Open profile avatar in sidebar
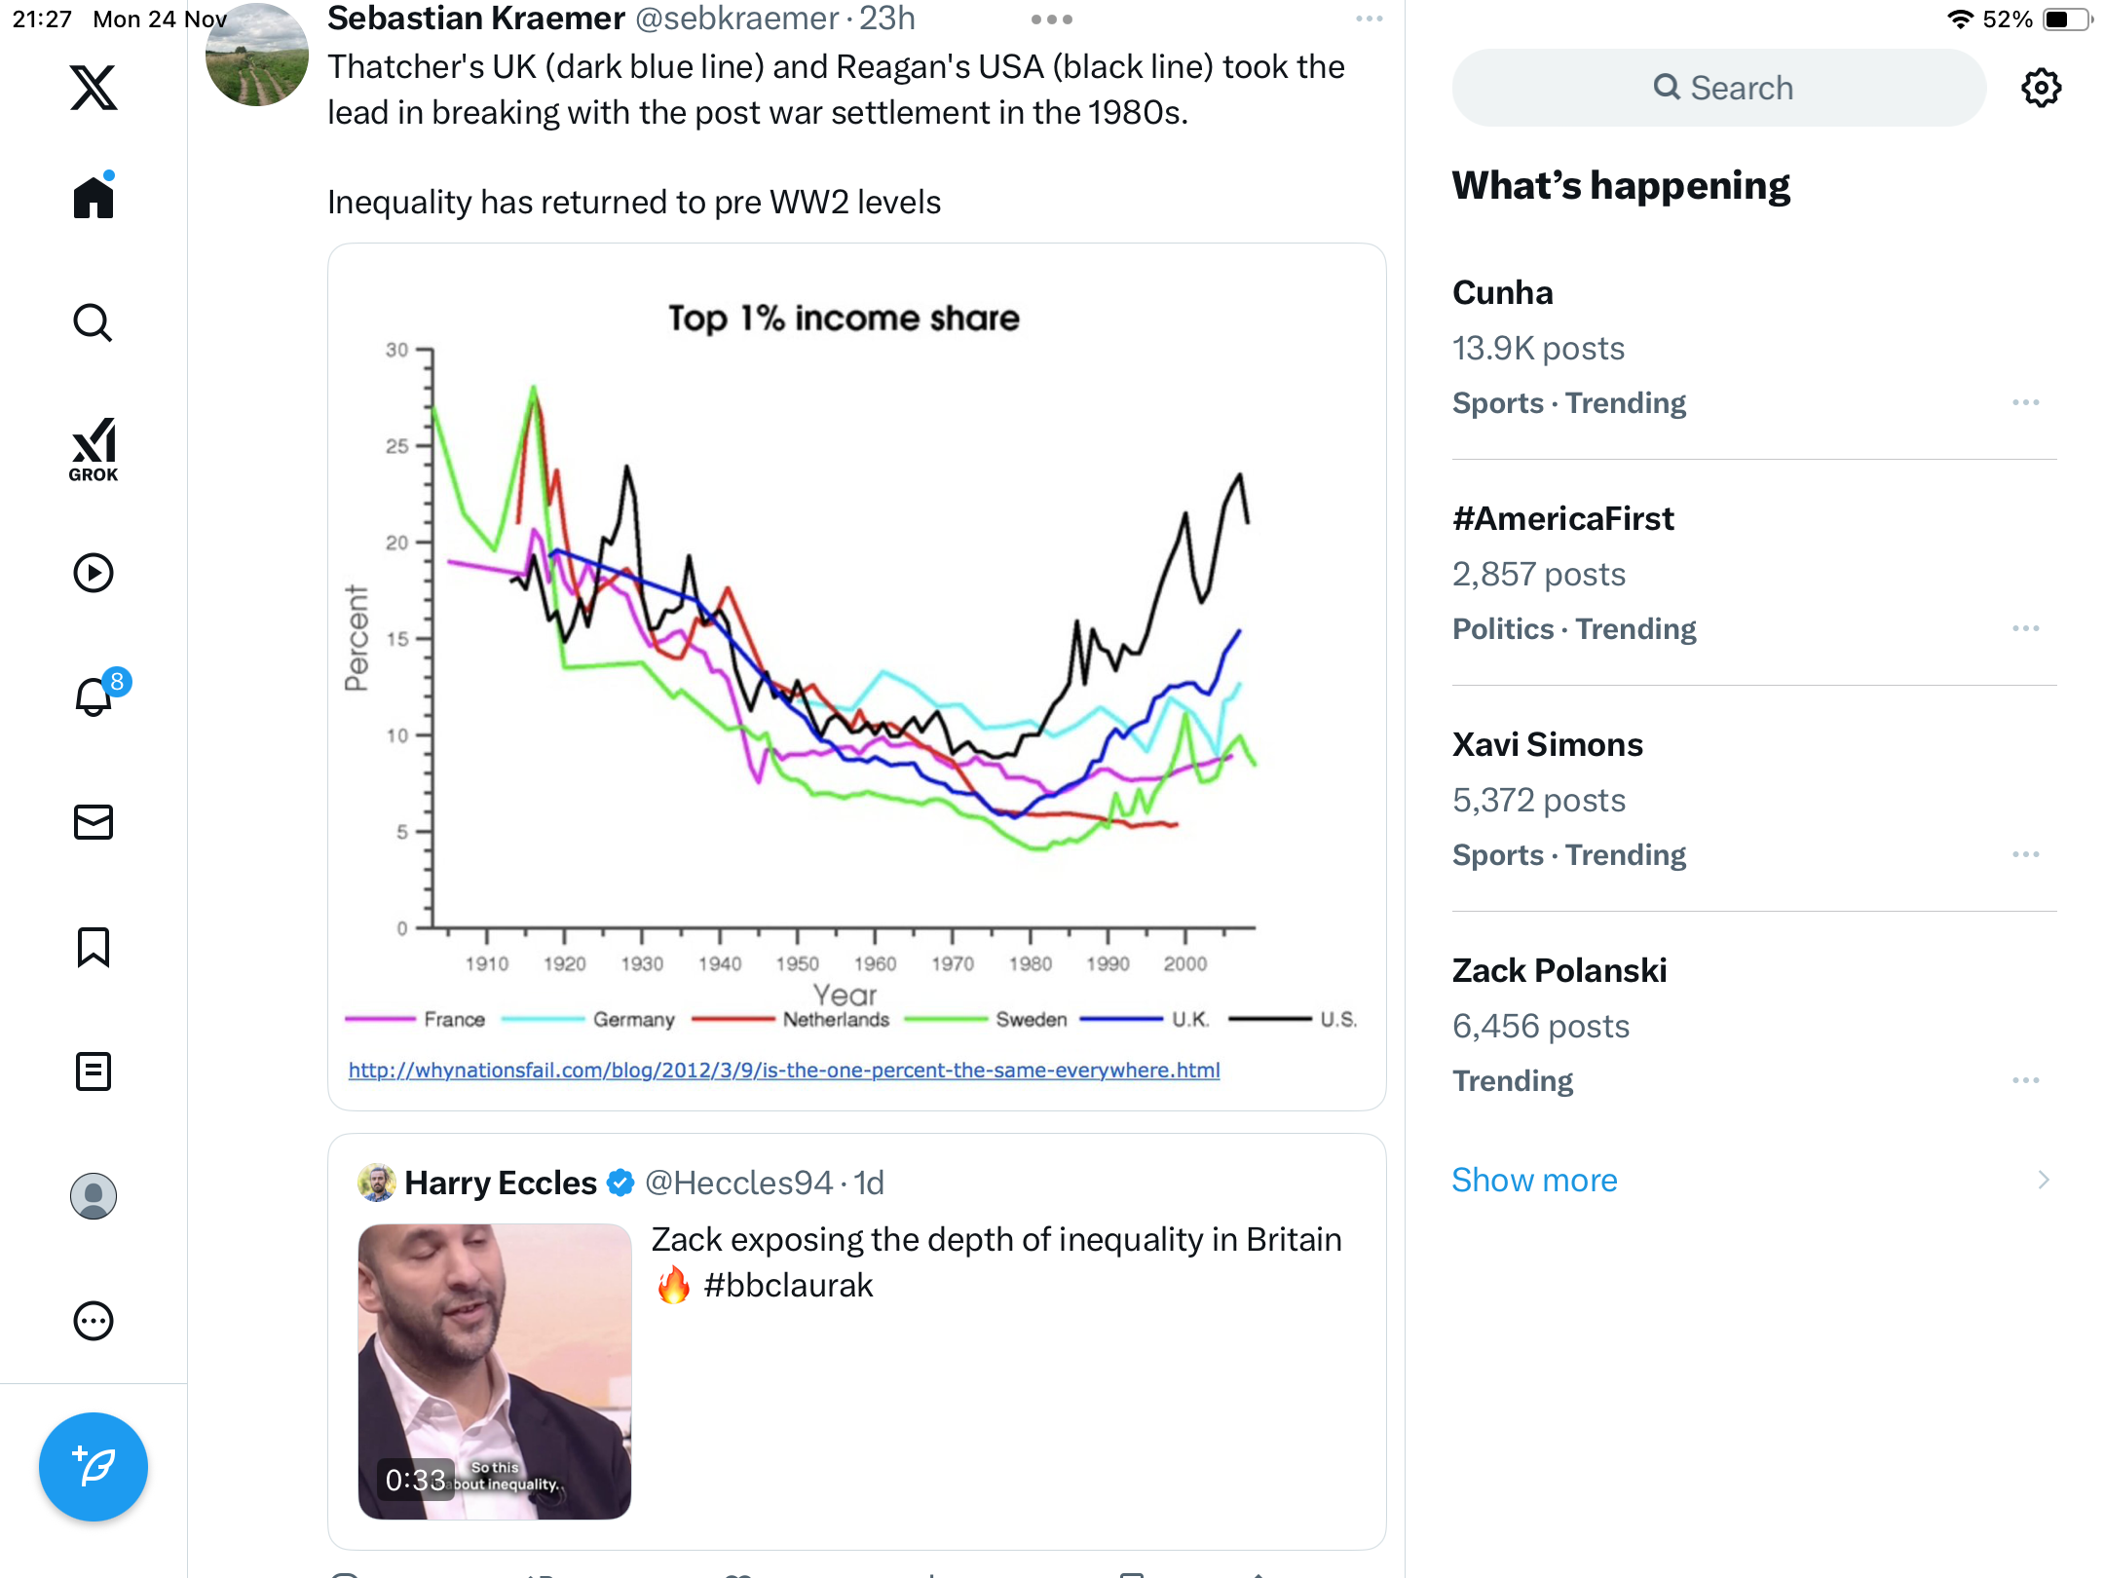 94,1196
